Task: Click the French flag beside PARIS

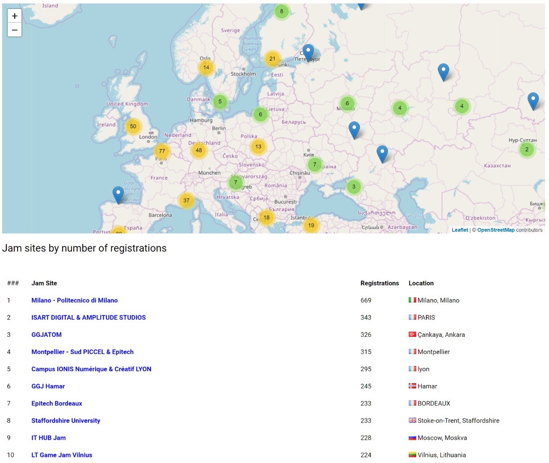Action: coord(412,317)
